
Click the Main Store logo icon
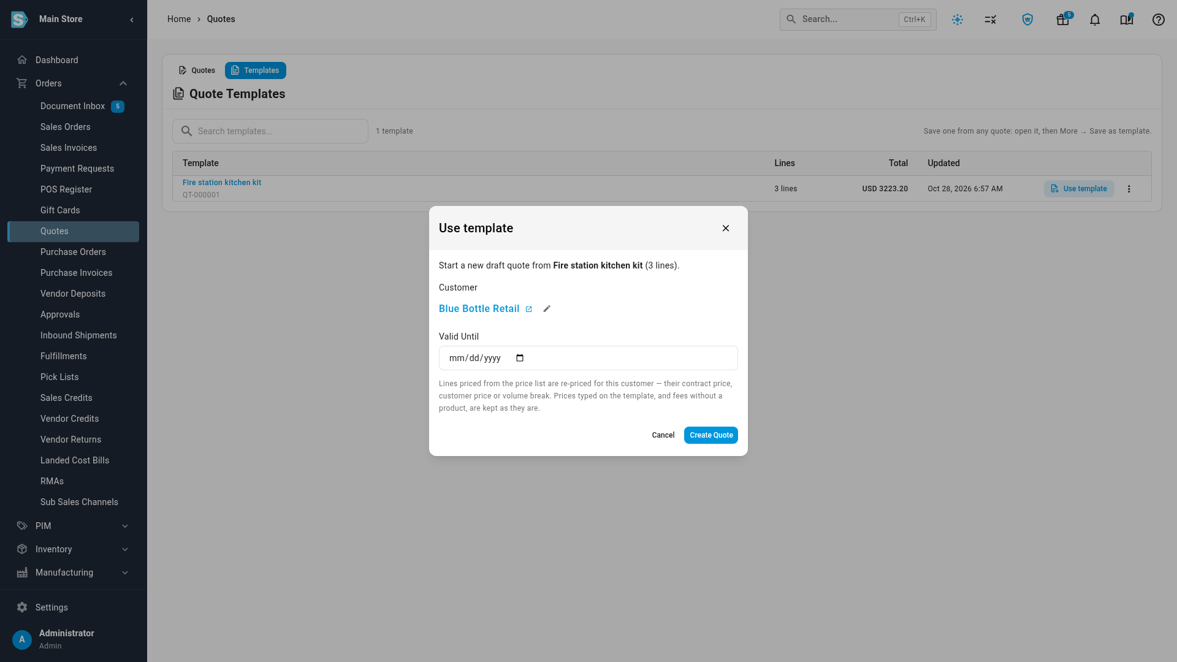point(20,20)
